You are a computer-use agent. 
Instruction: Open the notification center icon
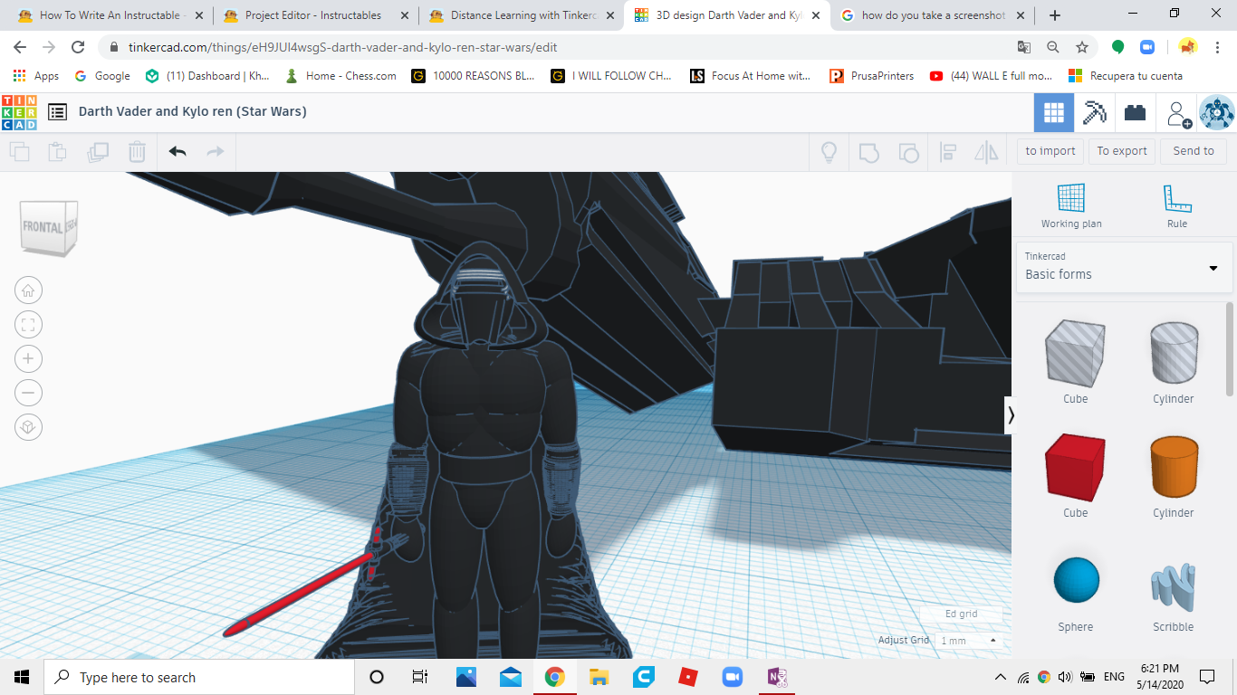point(1207,677)
